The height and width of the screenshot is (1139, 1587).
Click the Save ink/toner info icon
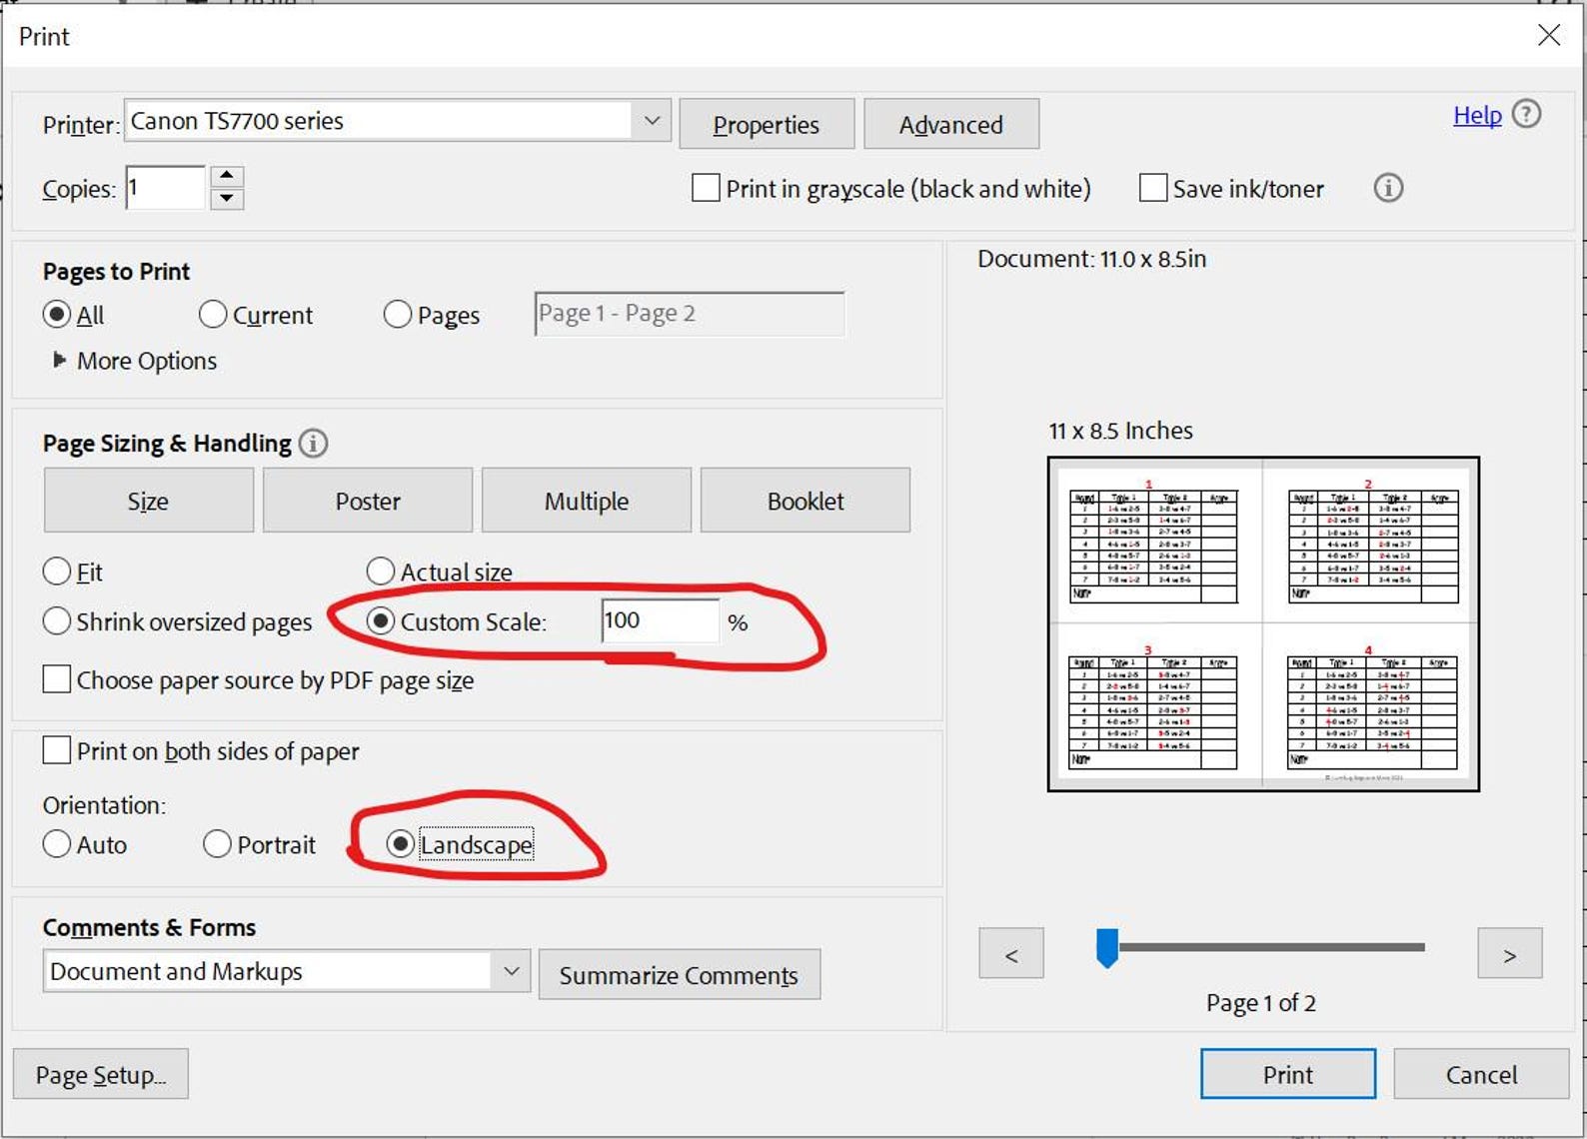pyautogui.click(x=1388, y=188)
